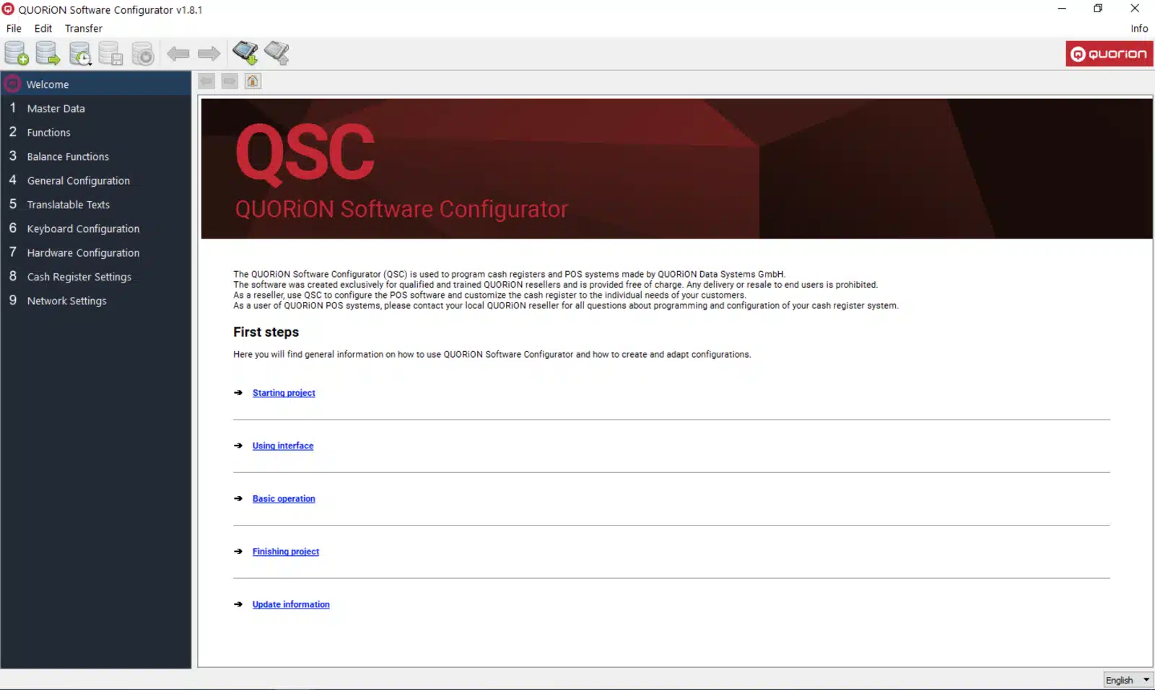Download data from cash register device
This screenshot has height=690, width=1155.
[245, 53]
